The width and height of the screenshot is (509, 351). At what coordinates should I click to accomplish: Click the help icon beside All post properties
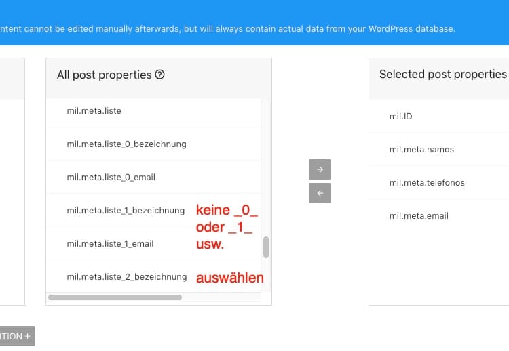(159, 75)
